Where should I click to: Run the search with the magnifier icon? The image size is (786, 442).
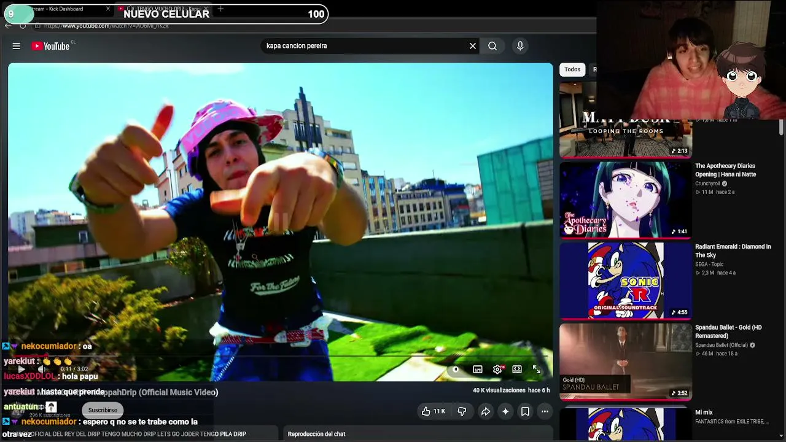pyautogui.click(x=492, y=46)
